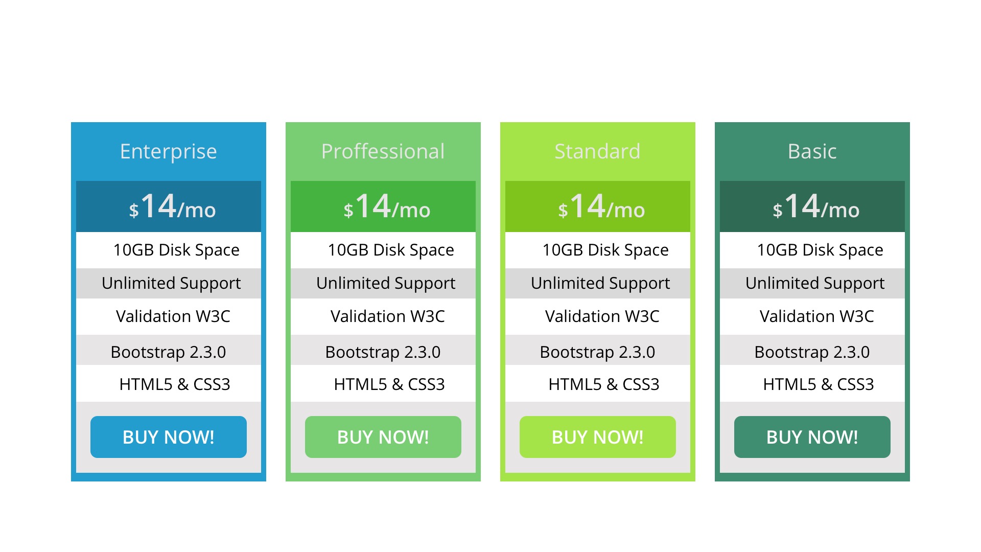This screenshot has height=552, width=981.
Task: Click 10GB Disk Space in Enterprise column
Action: tap(176, 250)
